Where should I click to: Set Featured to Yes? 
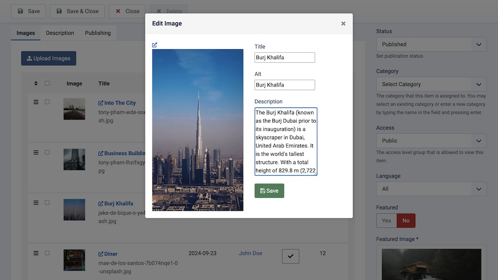pyautogui.click(x=386, y=220)
